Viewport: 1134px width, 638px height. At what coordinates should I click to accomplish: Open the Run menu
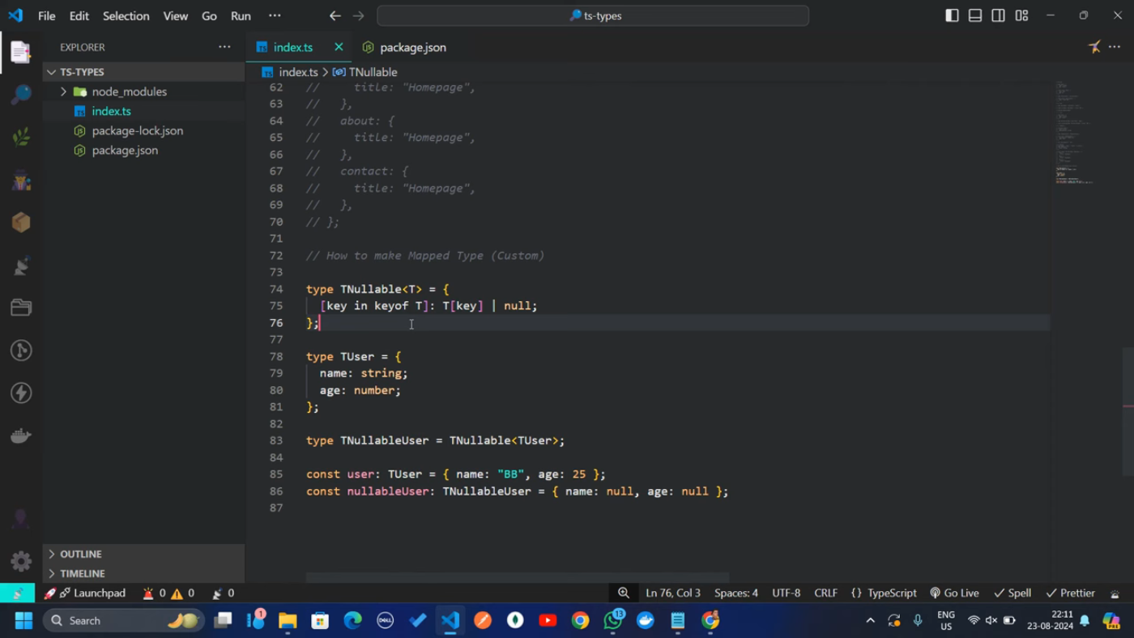[x=241, y=15]
